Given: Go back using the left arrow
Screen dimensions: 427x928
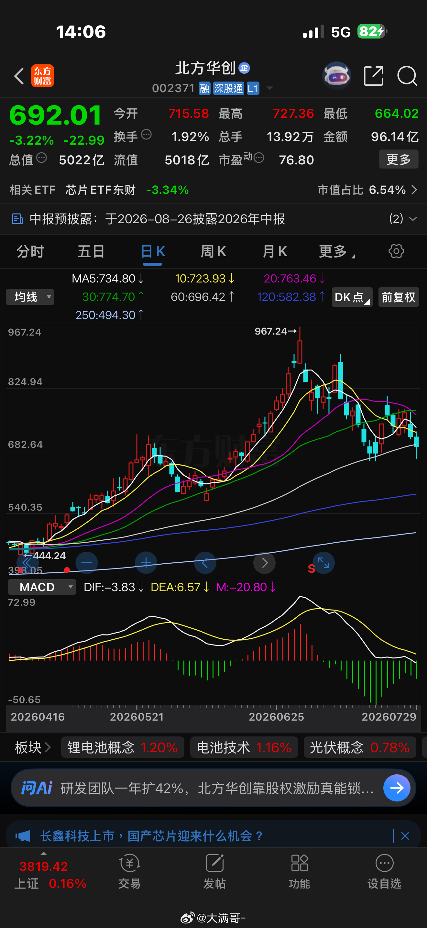Looking at the screenshot, I should pyautogui.click(x=19, y=76).
